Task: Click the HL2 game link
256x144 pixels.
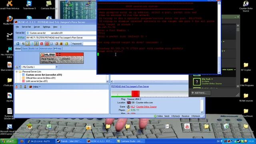Action: 133,107
